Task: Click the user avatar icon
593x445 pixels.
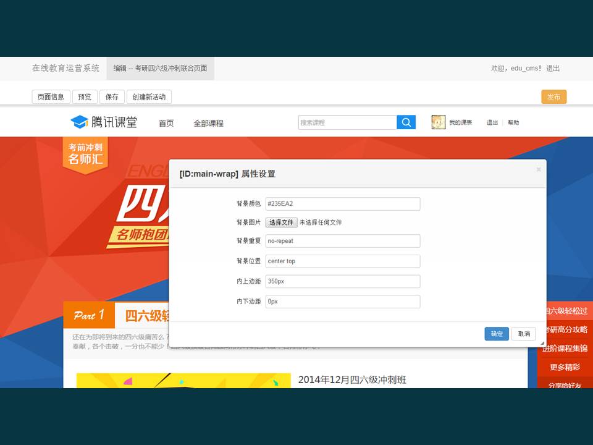Action: coord(439,122)
